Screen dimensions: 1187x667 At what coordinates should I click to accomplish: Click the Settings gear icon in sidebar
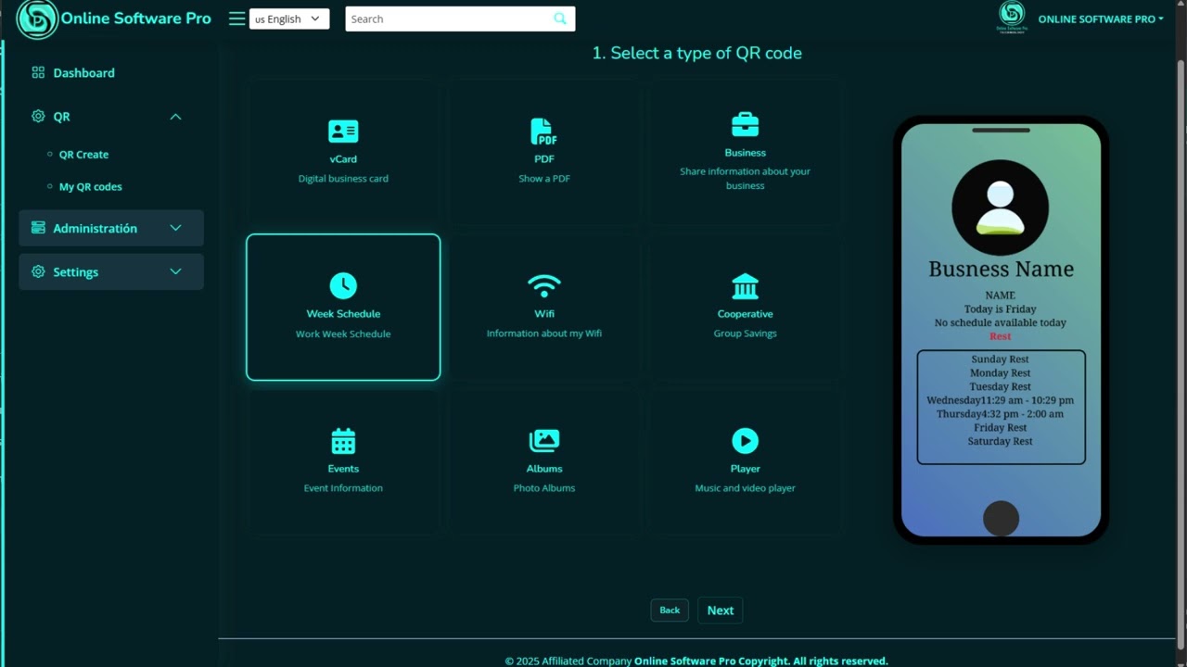pos(38,271)
